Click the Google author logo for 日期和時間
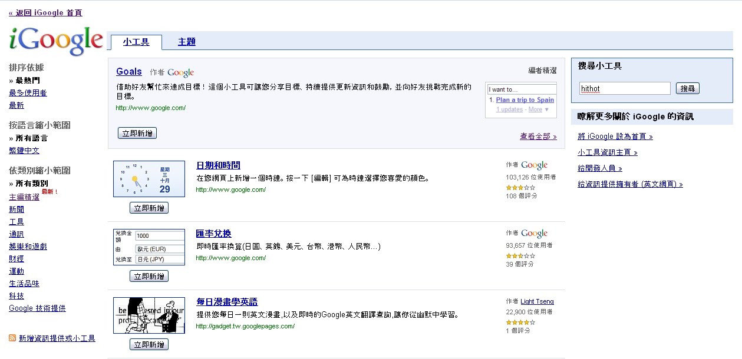This screenshot has width=742, height=359. tap(535, 165)
